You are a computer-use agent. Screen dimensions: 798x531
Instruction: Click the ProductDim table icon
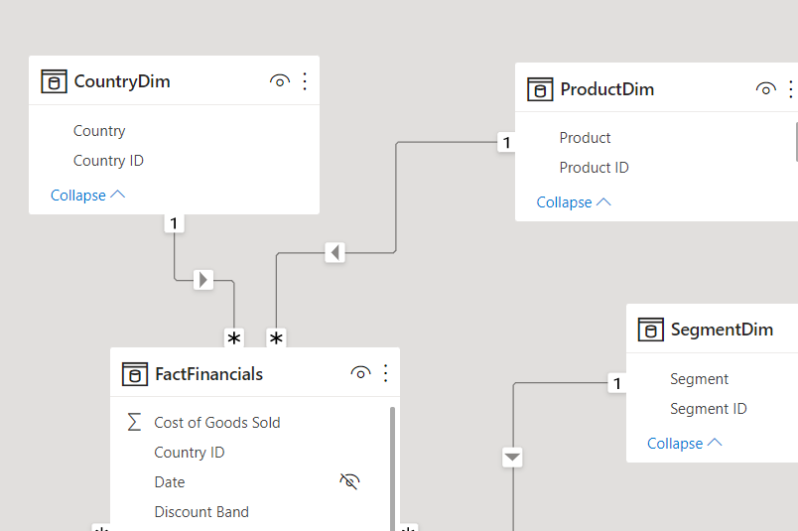click(x=540, y=89)
